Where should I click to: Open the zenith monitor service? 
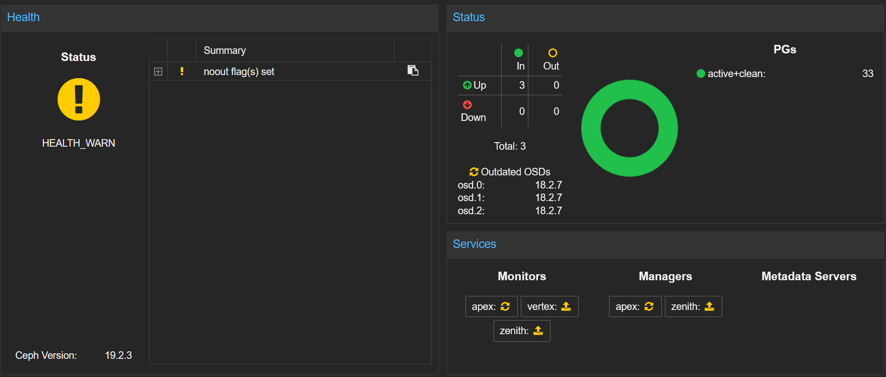521,331
